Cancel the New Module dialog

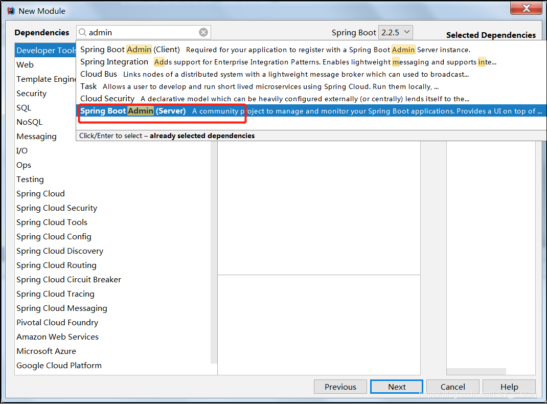click(453, 387)
